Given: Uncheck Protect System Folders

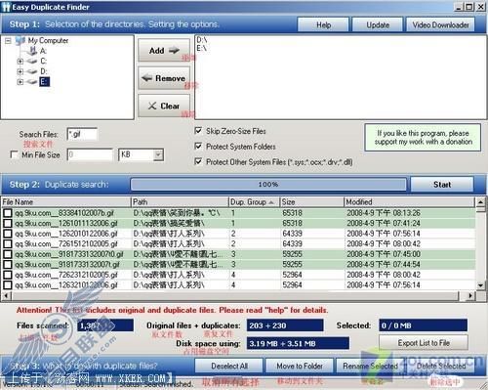Looking at the screenshot, I should point(198,147).
